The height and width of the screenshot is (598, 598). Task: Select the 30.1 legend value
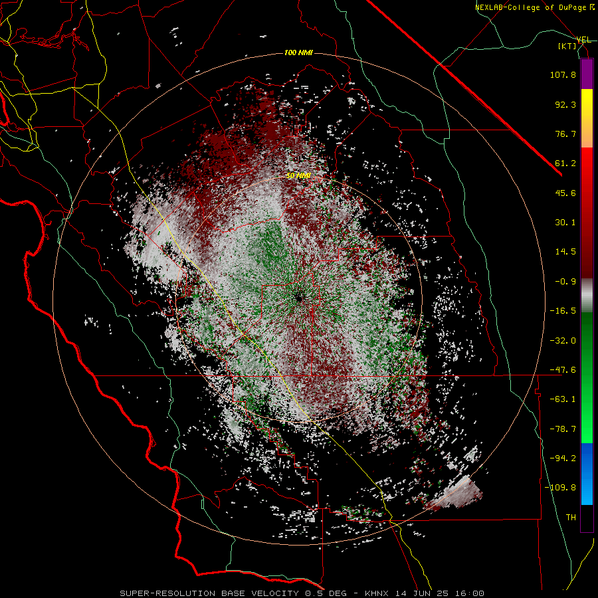point(565,223)
